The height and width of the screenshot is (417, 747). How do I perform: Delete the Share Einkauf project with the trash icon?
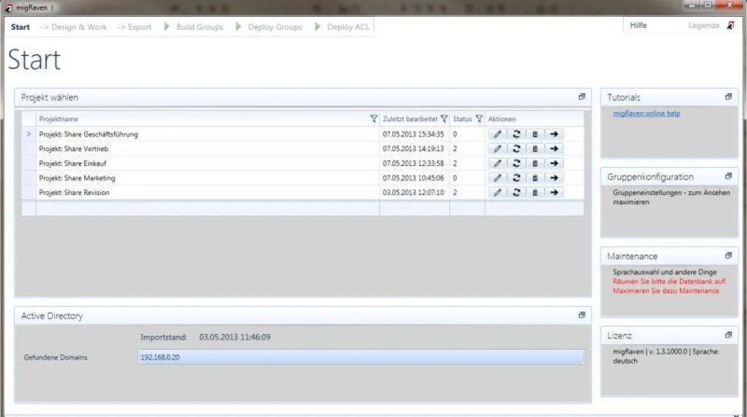535,162
